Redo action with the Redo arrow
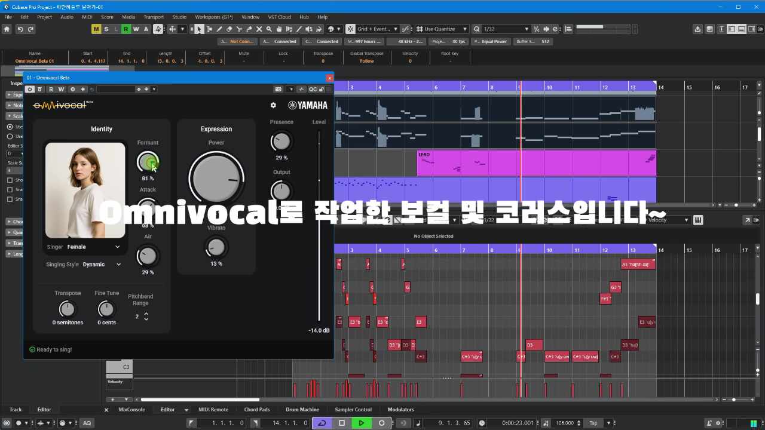765x430 pixels. 30,29
